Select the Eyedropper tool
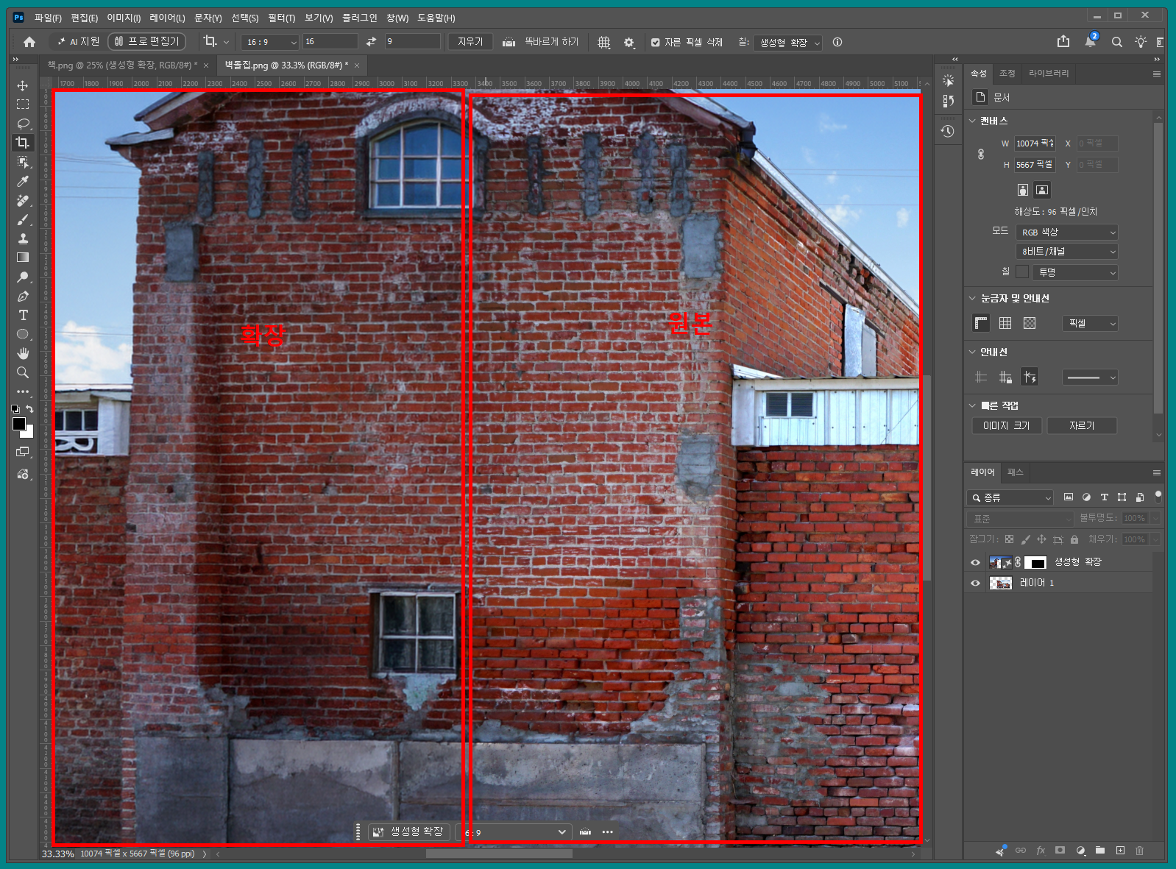This screenshot has width=1176, height=869. pos(23,181)
